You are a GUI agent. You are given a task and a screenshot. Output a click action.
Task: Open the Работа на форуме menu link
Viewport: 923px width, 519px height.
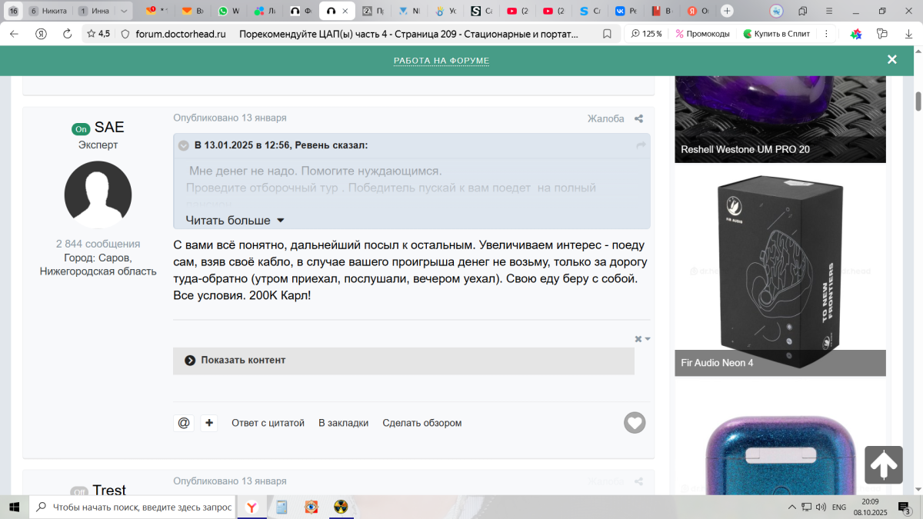click(x=441, y=61)
